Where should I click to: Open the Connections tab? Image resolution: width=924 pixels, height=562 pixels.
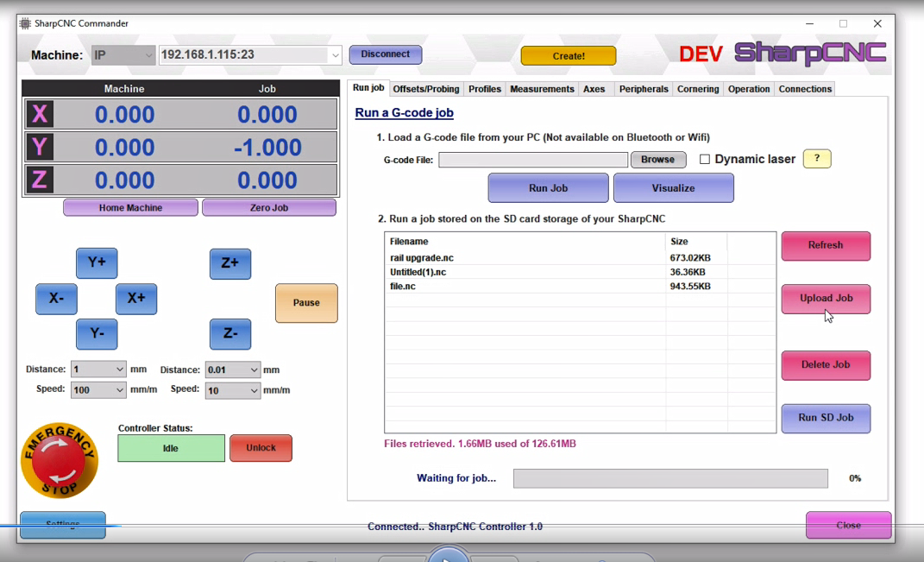pyautogui.click(x=805, y=89)
